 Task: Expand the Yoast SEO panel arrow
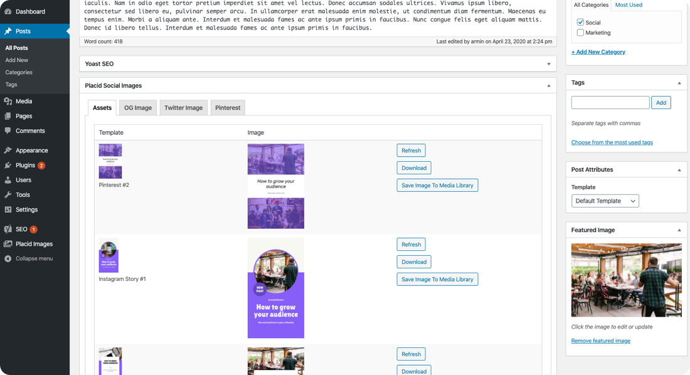(549, 64)
